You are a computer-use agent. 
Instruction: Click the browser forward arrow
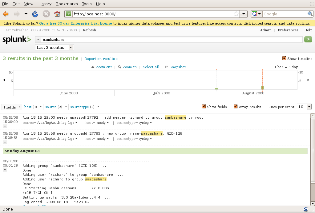(17, 14)
